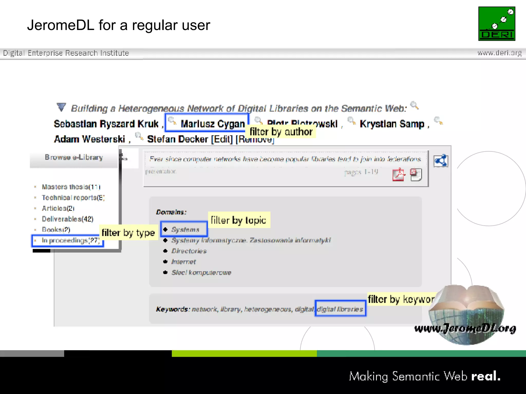Click the blue share network icon
Screen dimensions: 526x394
[x=441, y=161]
